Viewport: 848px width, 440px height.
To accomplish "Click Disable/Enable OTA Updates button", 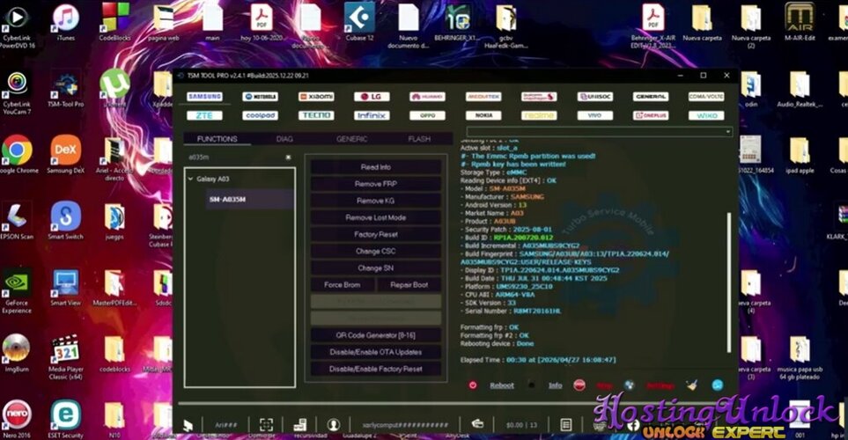I will point(376,352).
